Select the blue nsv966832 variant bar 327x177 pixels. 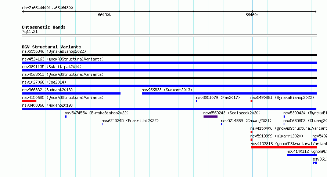[71, 93]
